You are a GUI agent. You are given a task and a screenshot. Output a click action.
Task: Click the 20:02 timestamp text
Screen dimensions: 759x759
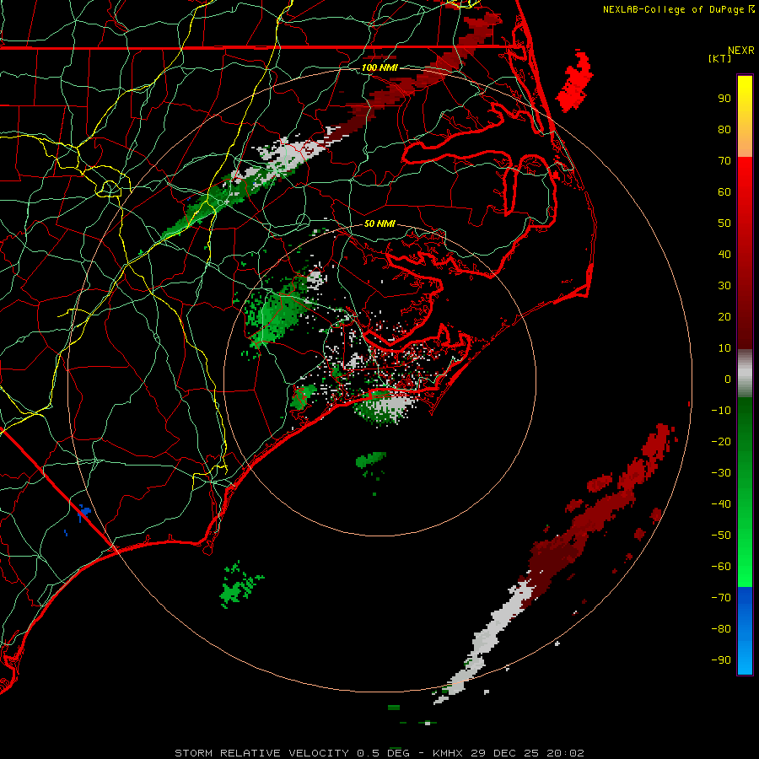(565, 753)
